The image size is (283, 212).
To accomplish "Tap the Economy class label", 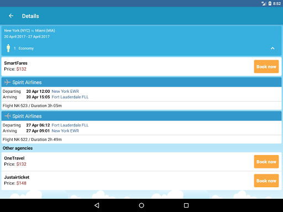I will (26, 49).
